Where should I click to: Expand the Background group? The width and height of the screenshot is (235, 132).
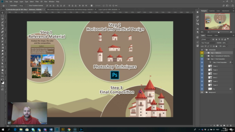coord(205,92)
